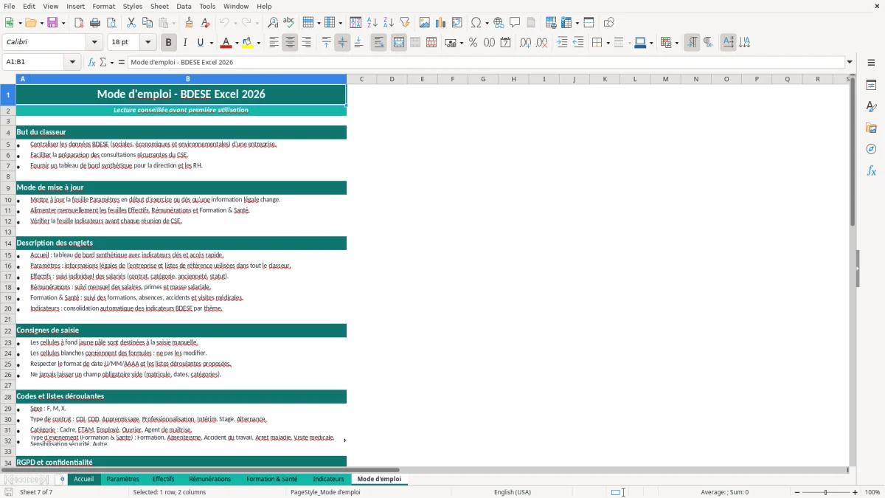Open Borders dropdown arrow

coord(608,43)
